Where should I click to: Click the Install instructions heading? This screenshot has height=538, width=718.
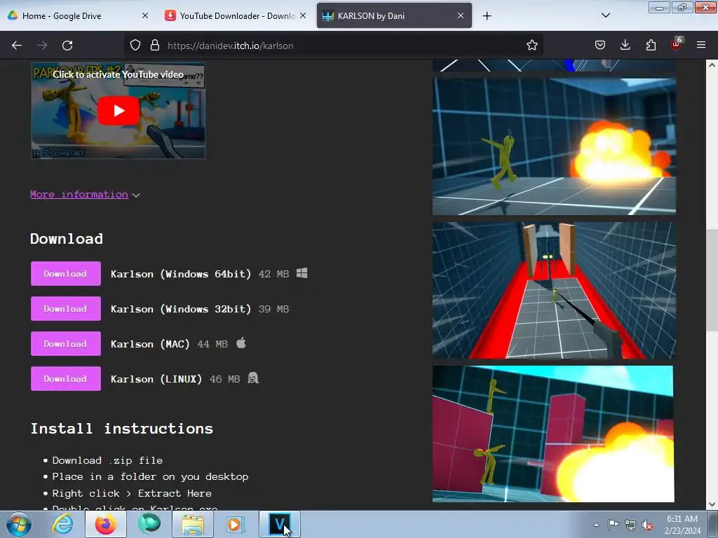122,429
